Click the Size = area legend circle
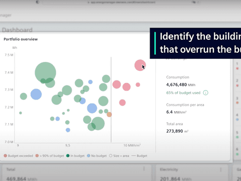The width and height of the screenshot is (241, 181). (x=110, y=156)
